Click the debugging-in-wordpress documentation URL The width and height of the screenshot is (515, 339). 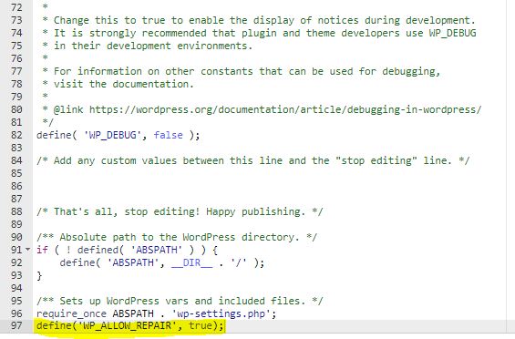coord(285,109)
